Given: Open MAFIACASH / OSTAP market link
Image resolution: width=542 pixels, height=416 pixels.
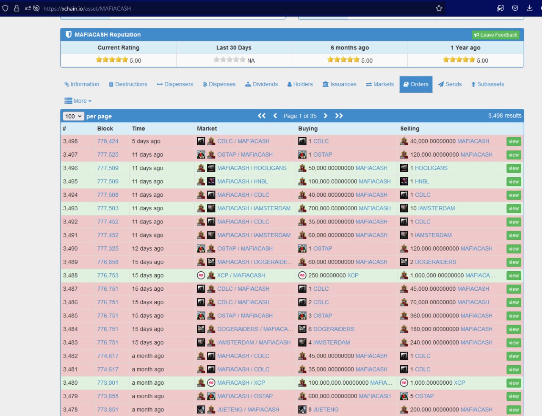Looking at the screenshot, I should pos(245,396).
